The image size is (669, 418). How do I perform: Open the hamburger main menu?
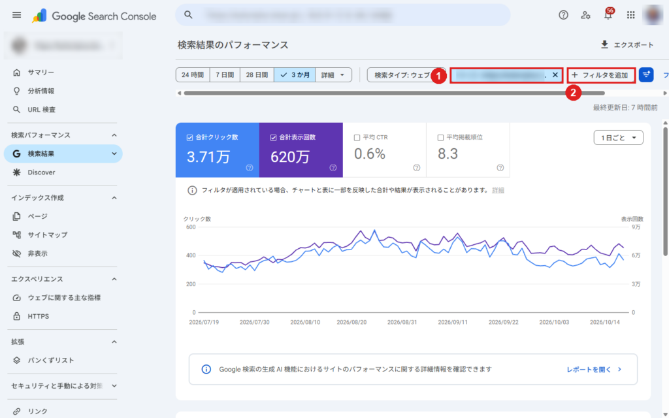pos(16,16)
